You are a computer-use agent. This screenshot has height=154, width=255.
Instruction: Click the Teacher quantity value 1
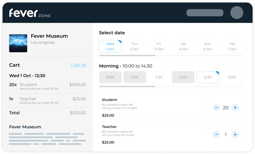pyautogui.click(x=226, y=135)
